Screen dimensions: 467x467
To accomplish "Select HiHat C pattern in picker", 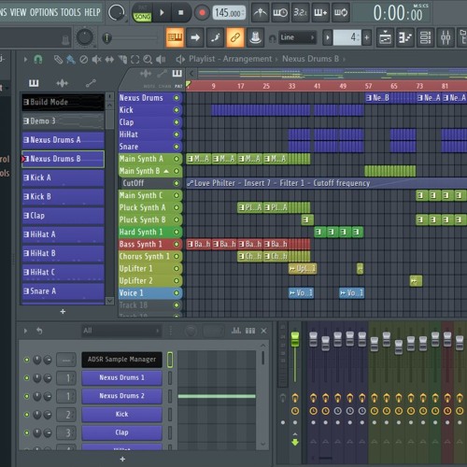I will click(63, 273).
